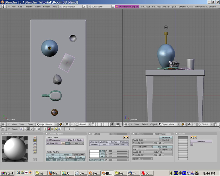This screenshot has height=176, width=220.
Task: Switch to the Ramps tab
Action: (114, 134)
